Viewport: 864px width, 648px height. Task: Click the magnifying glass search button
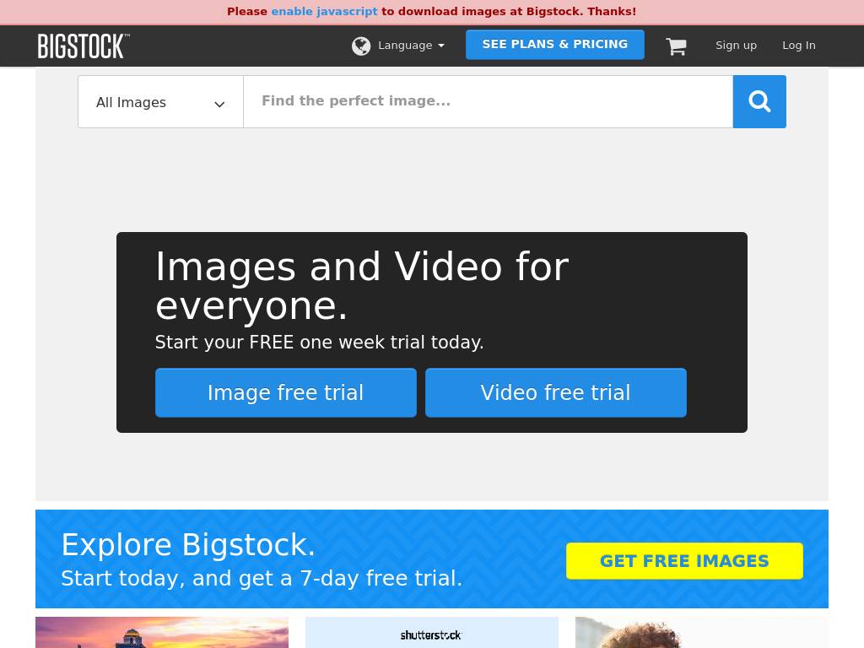pos(759,102)
